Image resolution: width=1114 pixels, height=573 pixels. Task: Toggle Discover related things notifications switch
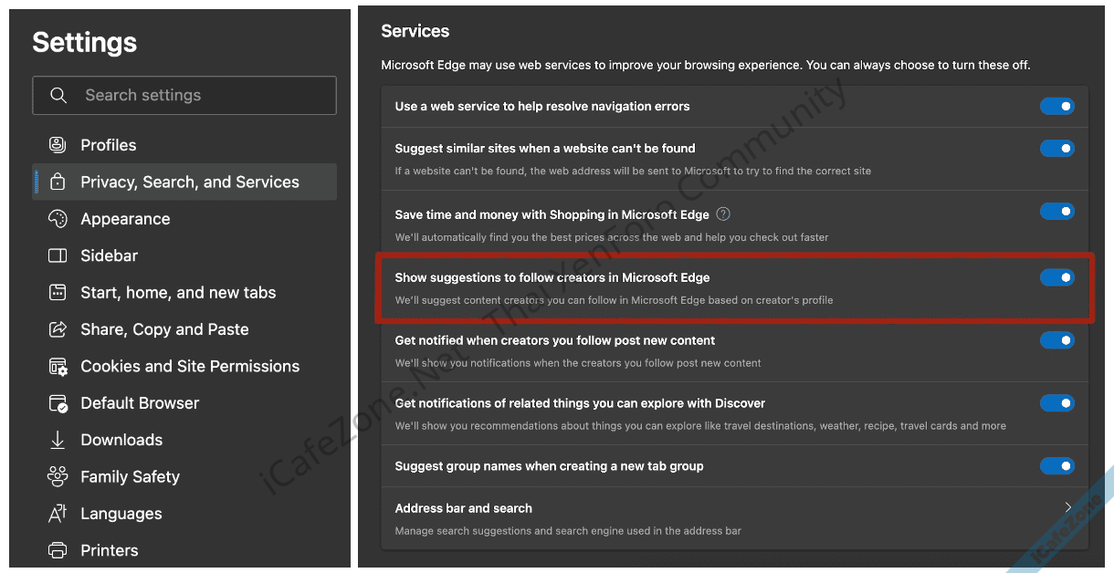click(1056, 403)
